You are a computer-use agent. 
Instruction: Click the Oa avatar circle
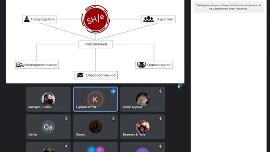[x=48, y=127]
